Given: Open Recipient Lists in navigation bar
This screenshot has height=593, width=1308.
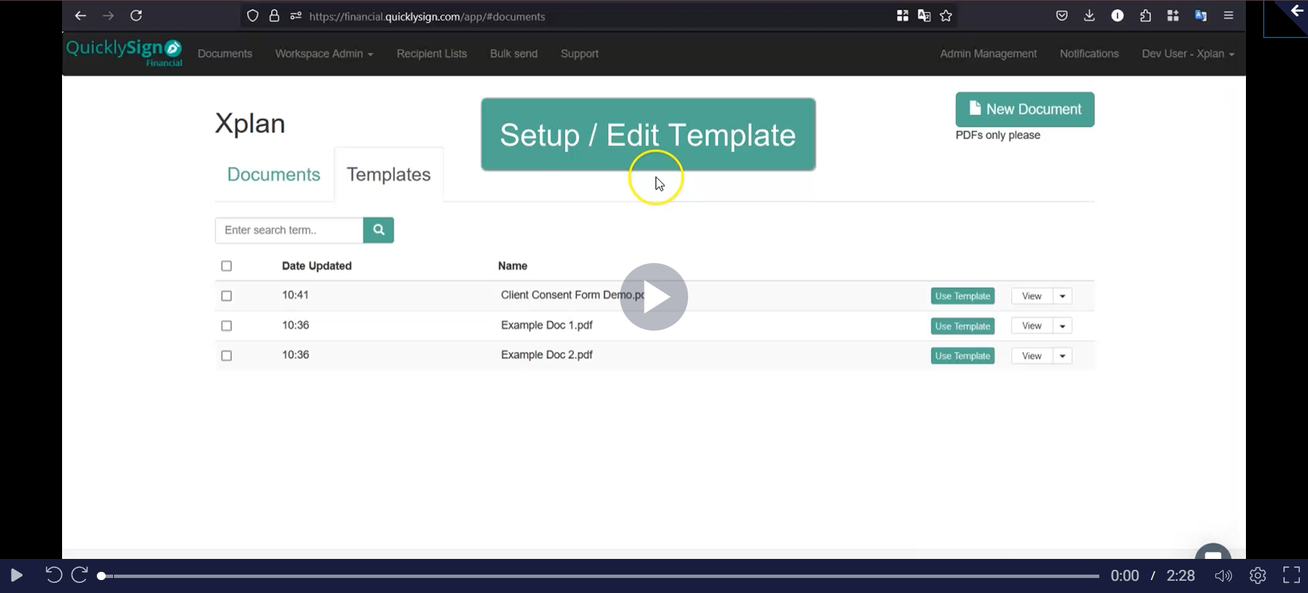Looking at the screenshot, I should pos(432,54).
